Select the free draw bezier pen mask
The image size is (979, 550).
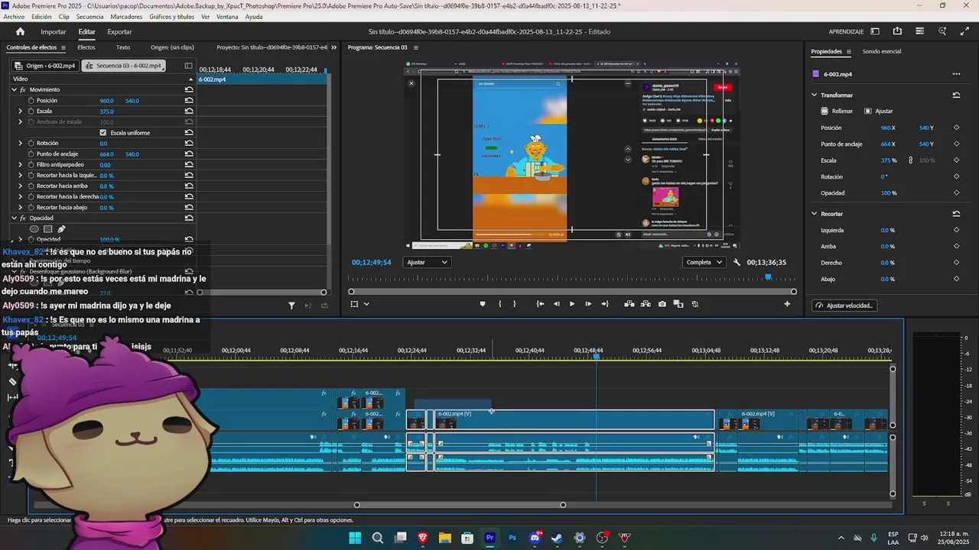pos(61,228)
